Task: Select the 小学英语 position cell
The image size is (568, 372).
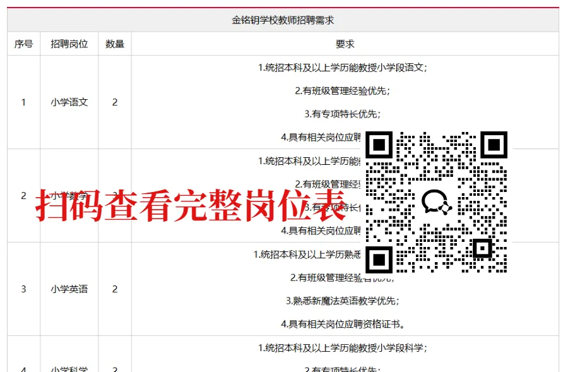Action: click(69, 289)
